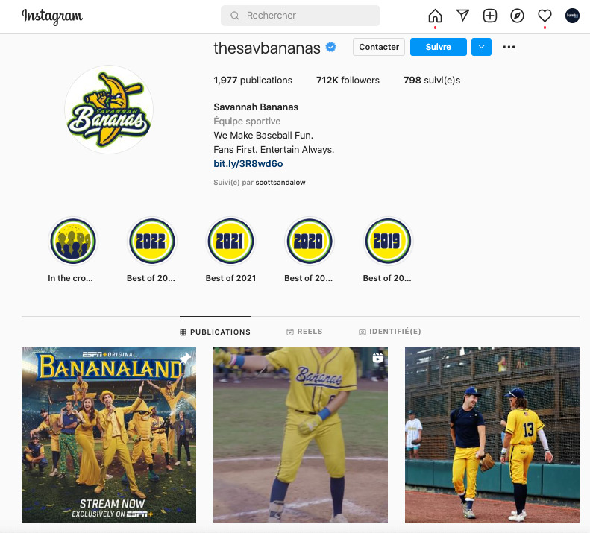Go to the Instagram home feed icon

click(x=435, y=16)
